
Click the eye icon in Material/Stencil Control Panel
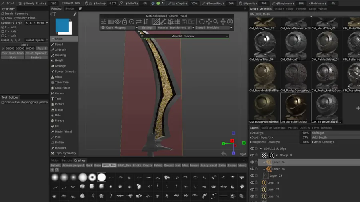click(118, 22)
